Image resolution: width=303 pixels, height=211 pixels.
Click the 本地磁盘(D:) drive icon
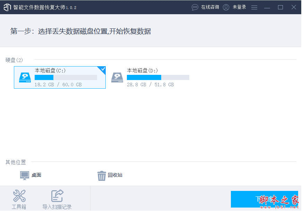pos(117,77)
